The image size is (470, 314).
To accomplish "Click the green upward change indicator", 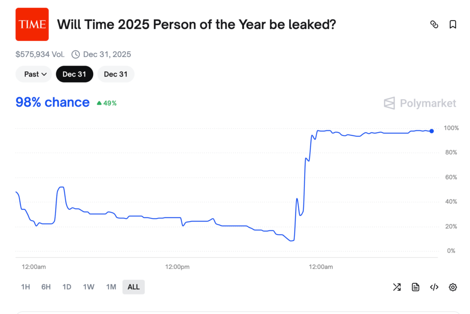I will coord(106,102).
